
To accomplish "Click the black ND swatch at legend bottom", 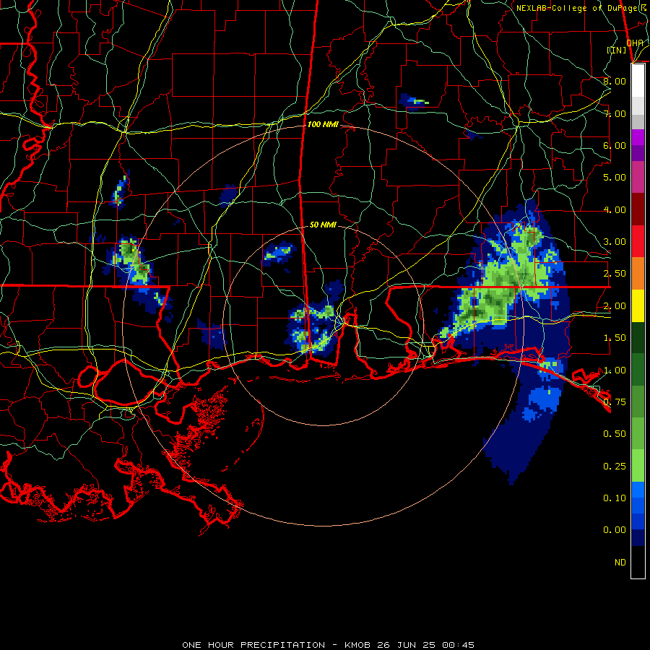I will coord(638,562).
